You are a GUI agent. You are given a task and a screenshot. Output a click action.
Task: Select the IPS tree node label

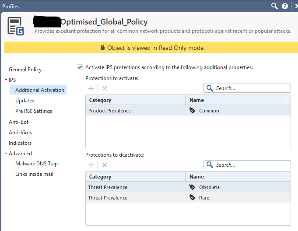[12, 80]
